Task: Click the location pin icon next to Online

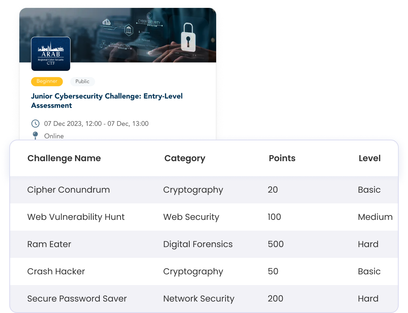Action: [x=35, y=135]
